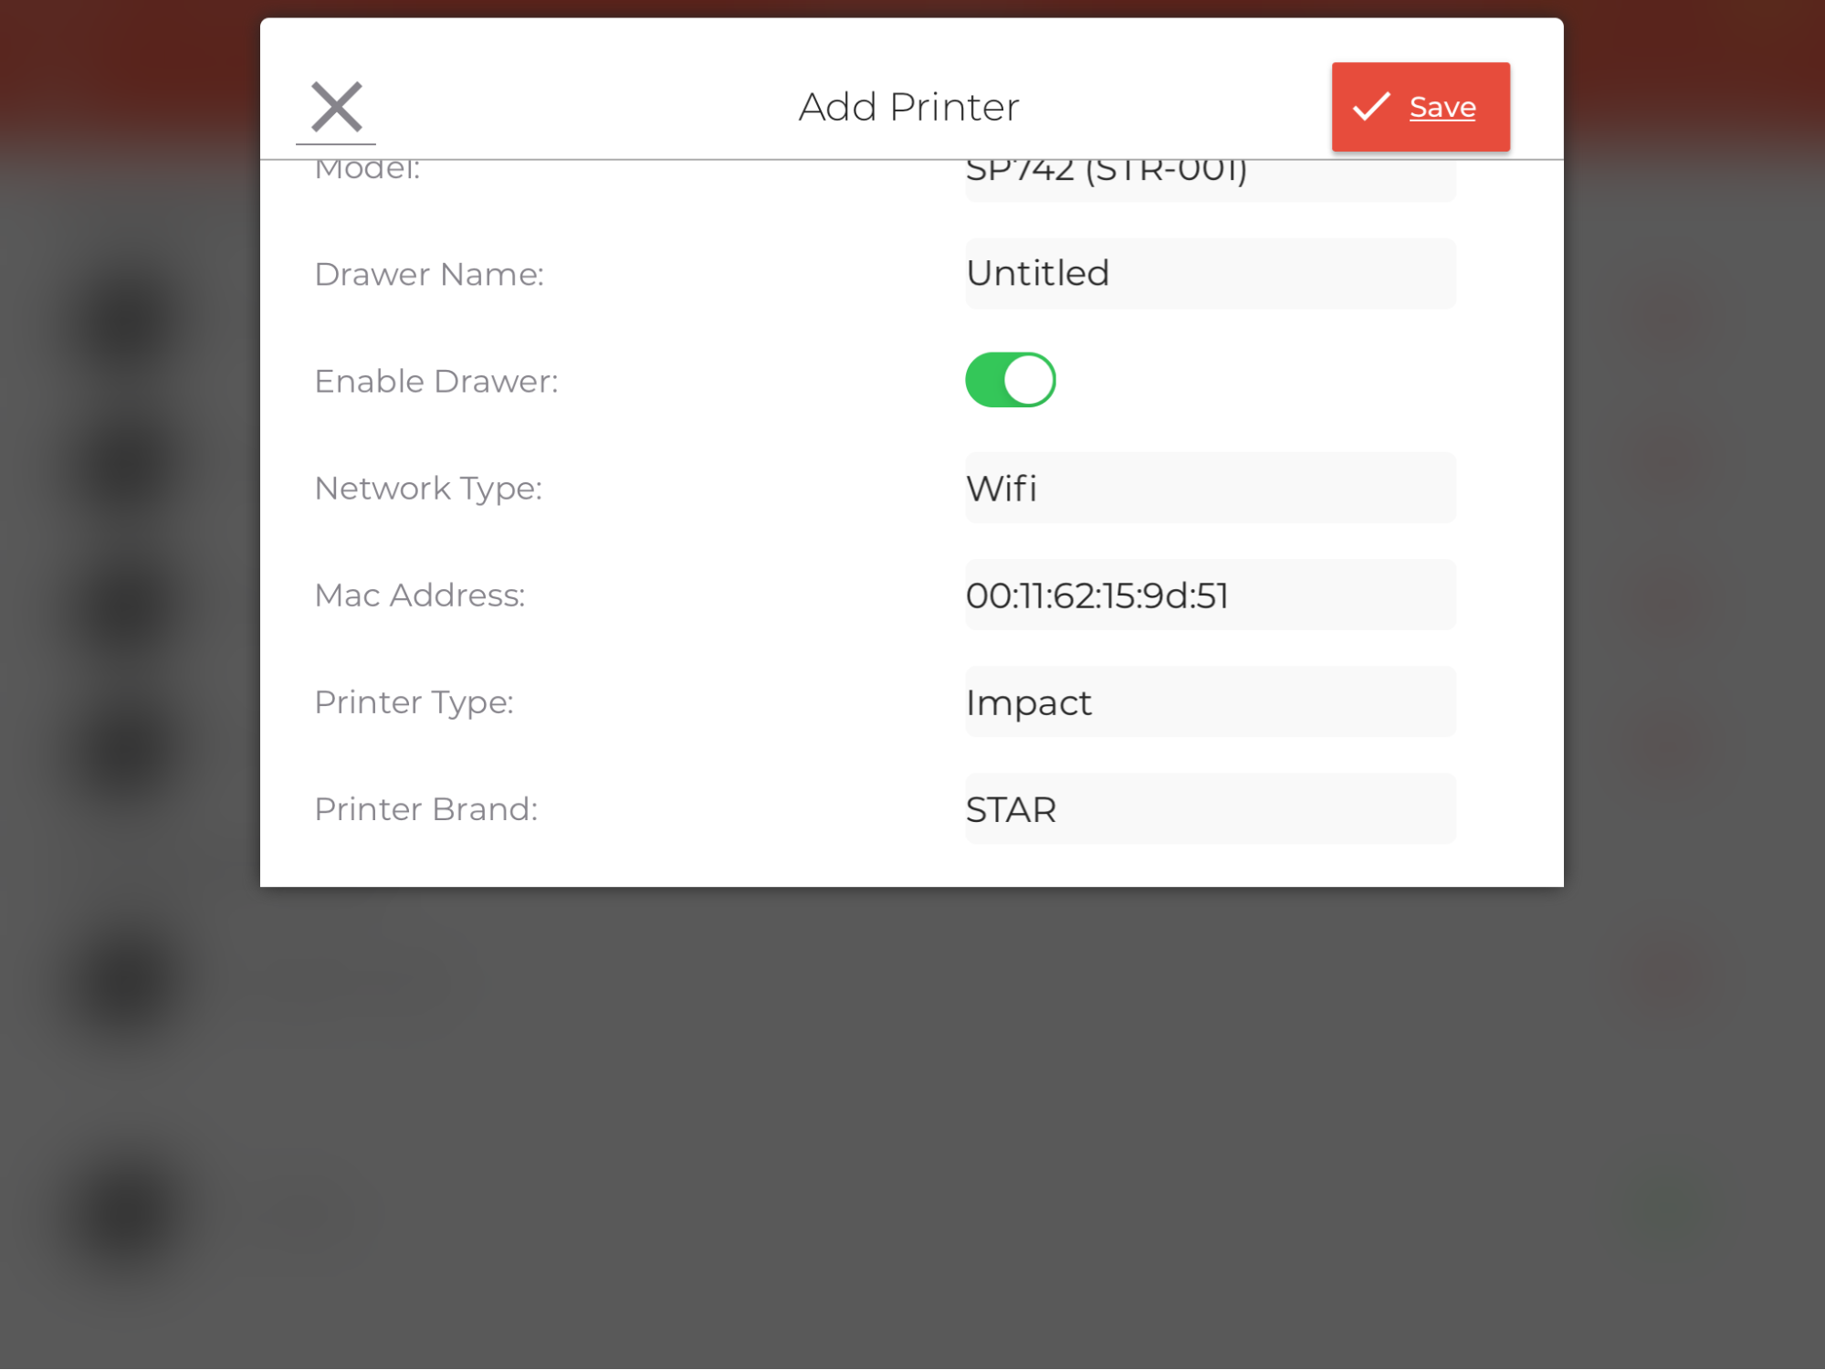Click the Enable Drawer label
The width and height of the screenshot is (1825, 1370).
[x=437, y=380]
